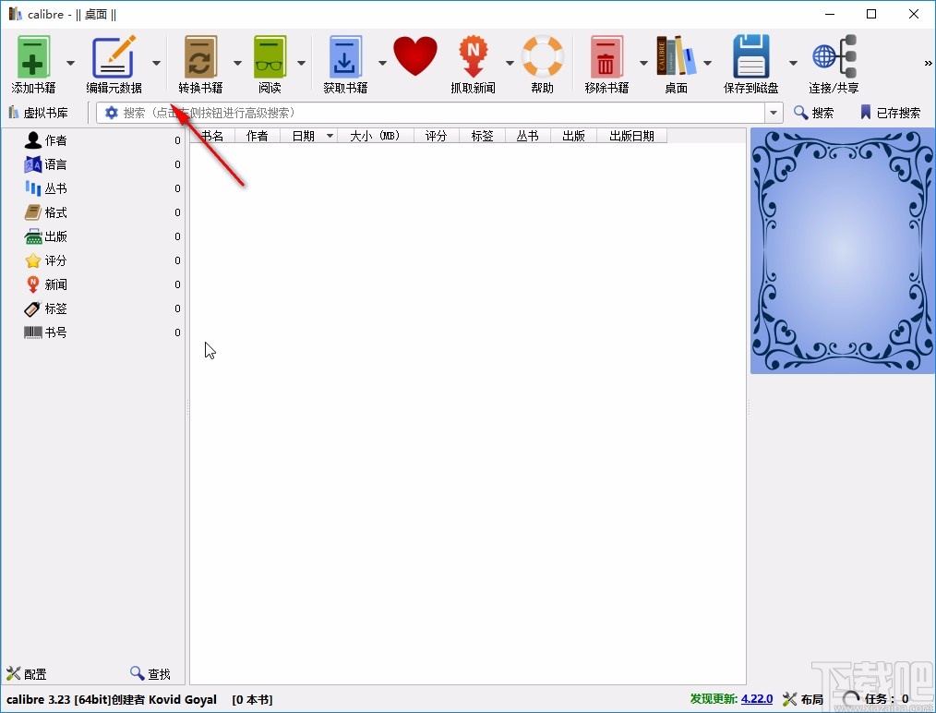Expand search history dropdown arrow

774,113
